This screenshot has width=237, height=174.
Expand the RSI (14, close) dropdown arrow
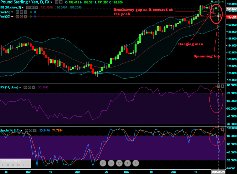tap(20, 87)
